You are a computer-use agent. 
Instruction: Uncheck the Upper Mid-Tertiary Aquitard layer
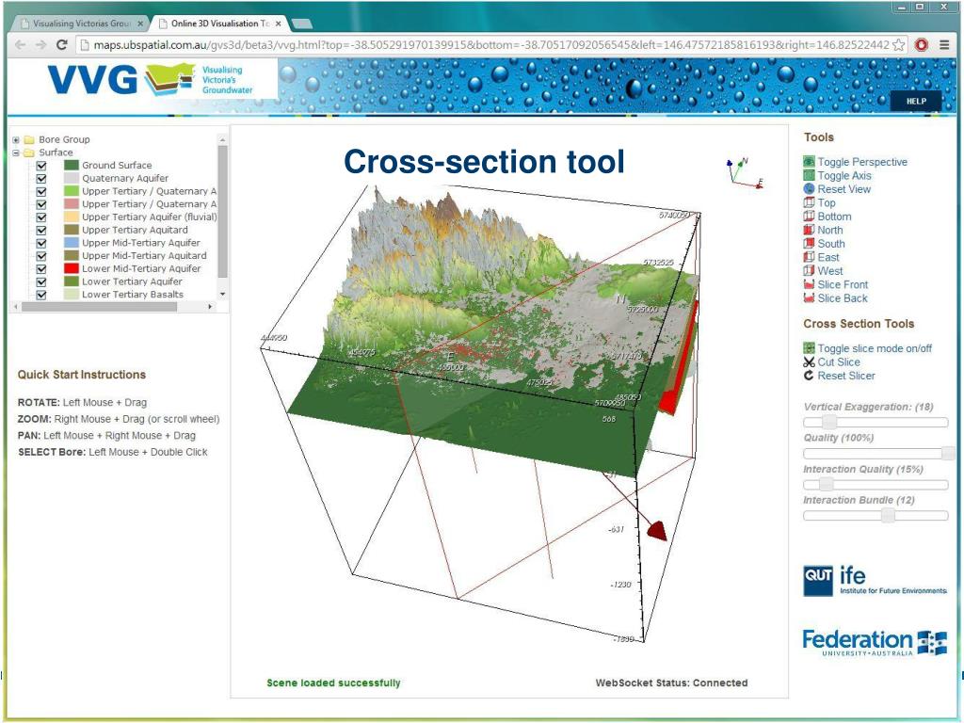point(41,256)
